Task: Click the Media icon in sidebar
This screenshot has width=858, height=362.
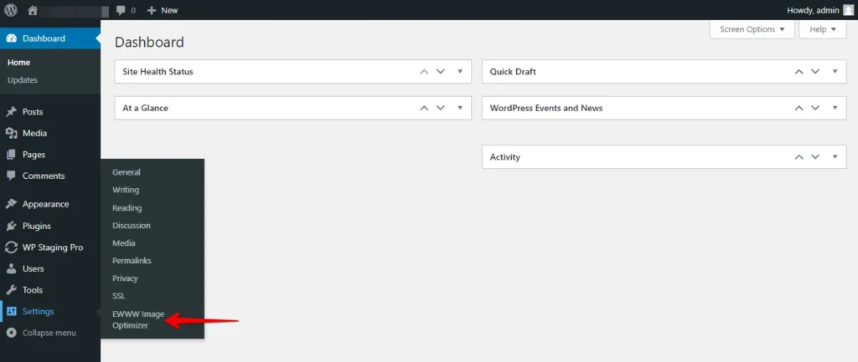Action: click(x=11, y=133)
